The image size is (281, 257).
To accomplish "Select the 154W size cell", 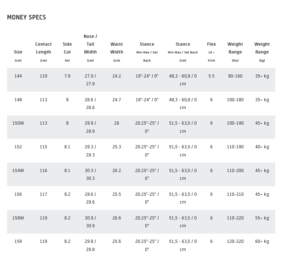I will coord(18,171).
